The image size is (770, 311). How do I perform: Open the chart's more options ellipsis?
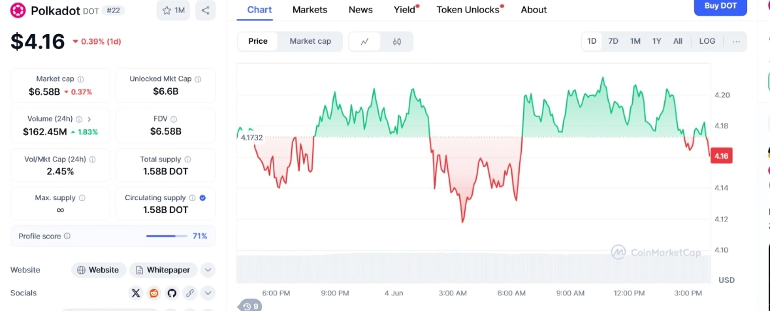736,41
